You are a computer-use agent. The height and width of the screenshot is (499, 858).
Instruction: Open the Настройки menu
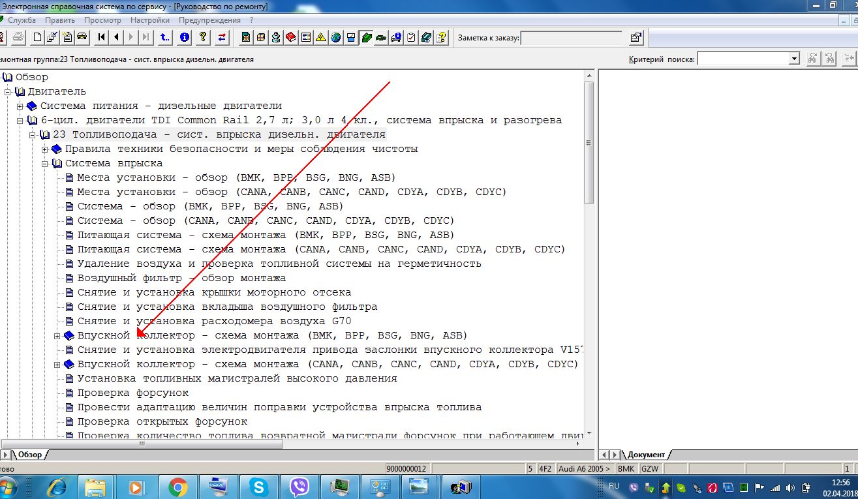[x=149, y=20]
